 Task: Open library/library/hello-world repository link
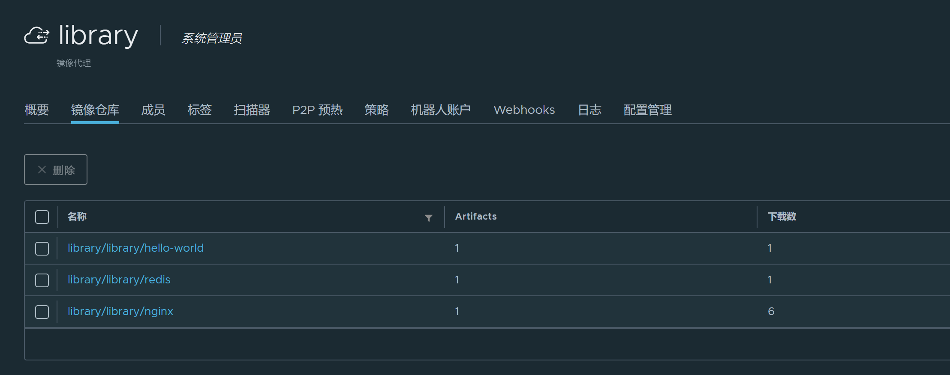135,248
